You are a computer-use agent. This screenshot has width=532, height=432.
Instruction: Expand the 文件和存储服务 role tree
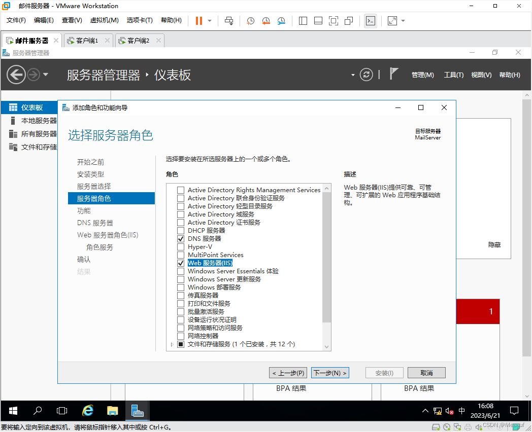(173, 344)
